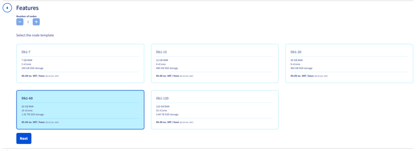417x151 pixels.
Task: Click the Db1-120 price per hour text
Action: (x=175, y=122)
